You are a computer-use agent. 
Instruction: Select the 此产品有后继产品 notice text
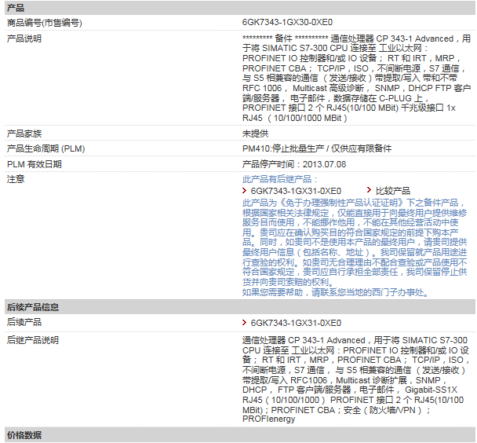click(x=280, y=179)
